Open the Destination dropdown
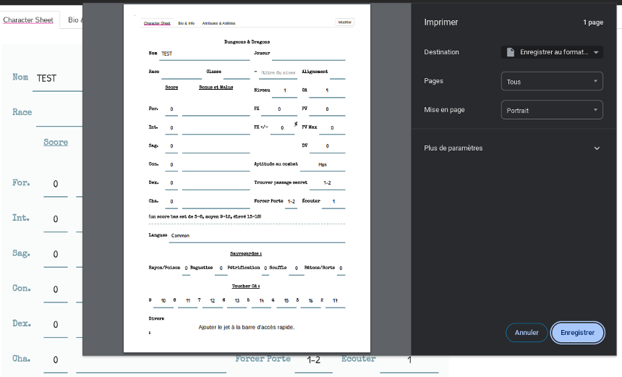This screenshot has height=377, width=622. [x=552, y=52]
